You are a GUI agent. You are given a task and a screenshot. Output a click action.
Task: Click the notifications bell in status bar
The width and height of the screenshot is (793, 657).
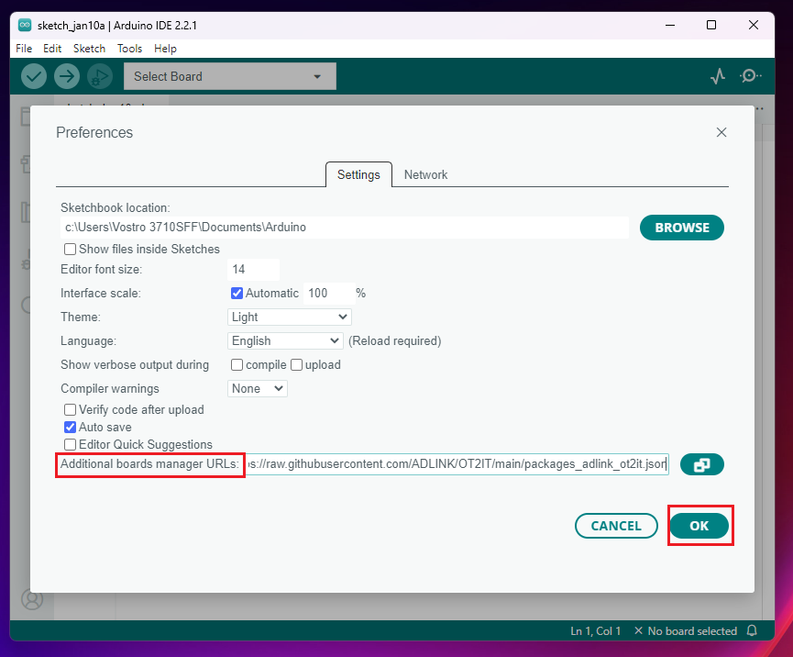pos(752,631)
